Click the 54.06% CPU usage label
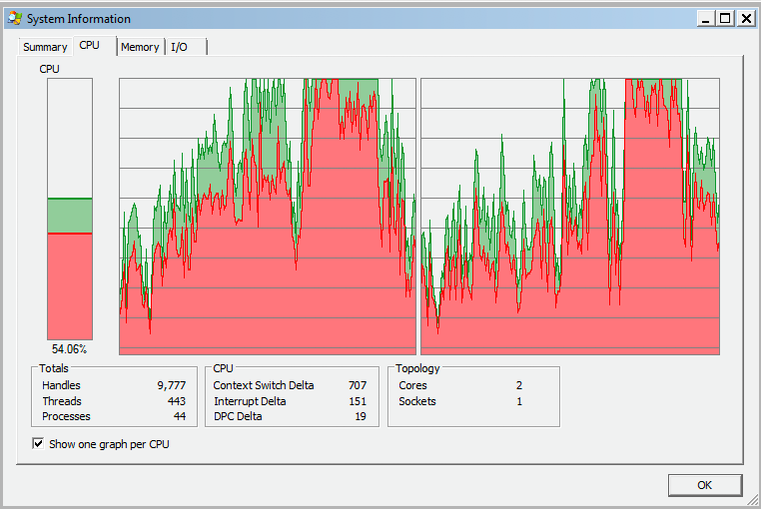The height and width of the screenshot is (509, 761). tap(70, 349)
